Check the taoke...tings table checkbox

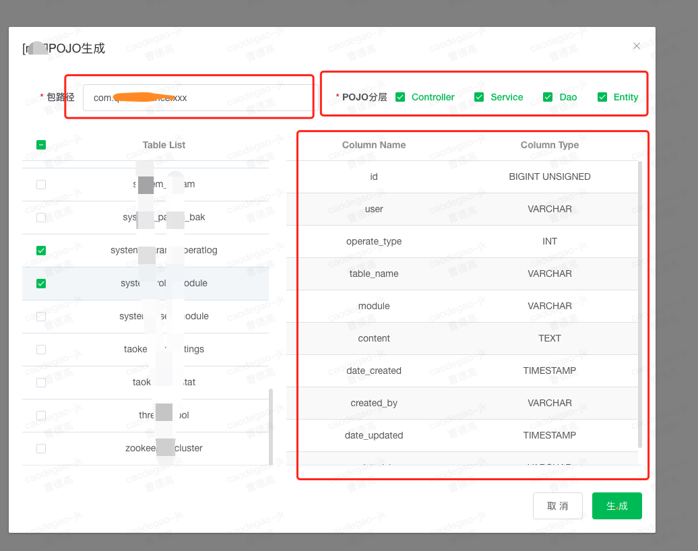(41, 350)
